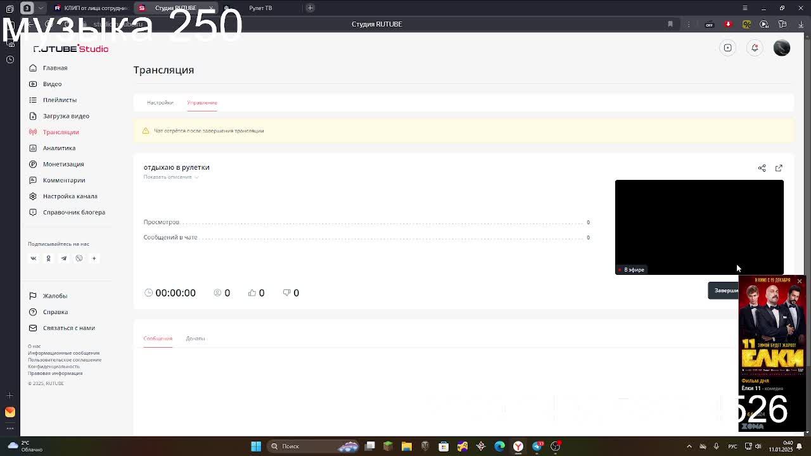The height and width of the screenshot is (456, 811).
Task: Open VK social link icon
Action: (34, 258)
